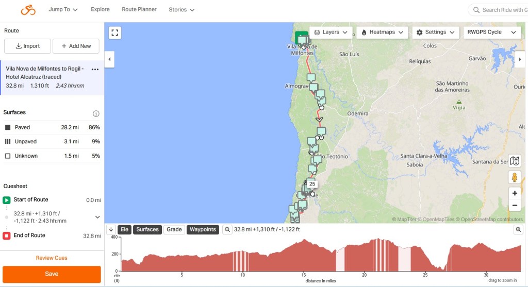Viewport: 528px width, 287px height.
Task: Open the Surfaces info icon
Action: pyautogui.click(x=96, y=113)
